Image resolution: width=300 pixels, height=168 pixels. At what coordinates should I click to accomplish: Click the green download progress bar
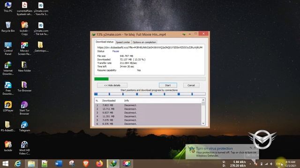[x=150, y=79]
